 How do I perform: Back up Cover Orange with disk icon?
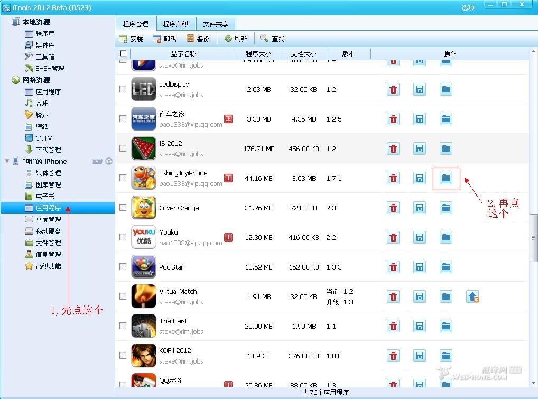(x=420, y=208)
